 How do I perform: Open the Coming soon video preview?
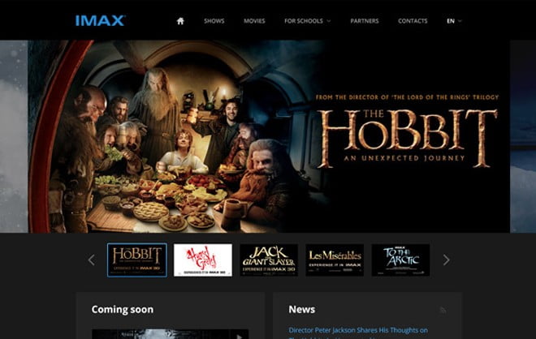click(170, 333)
